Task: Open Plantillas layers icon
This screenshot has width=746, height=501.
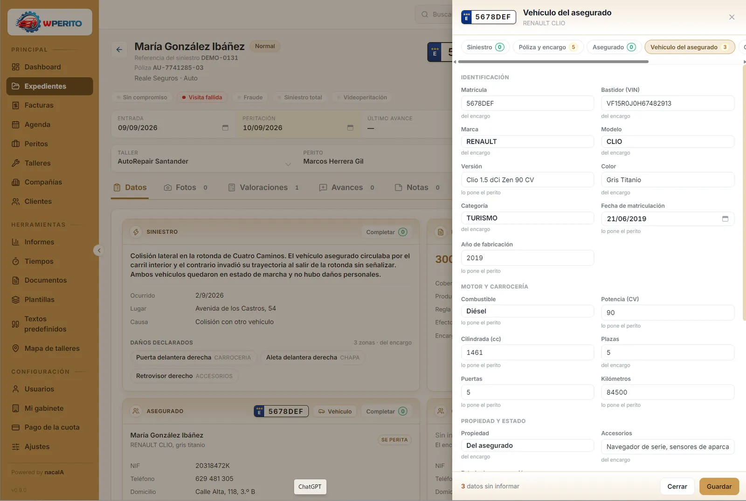Action: point(15,300)
